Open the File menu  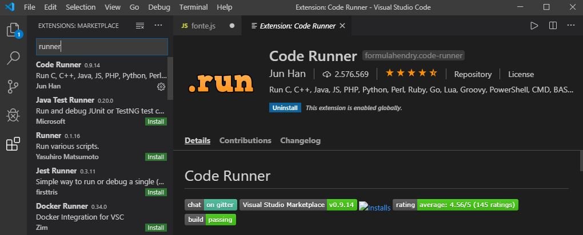click(29, 7)
